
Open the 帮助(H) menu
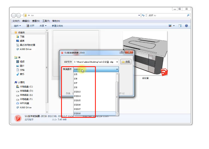[x=56, y=21]
